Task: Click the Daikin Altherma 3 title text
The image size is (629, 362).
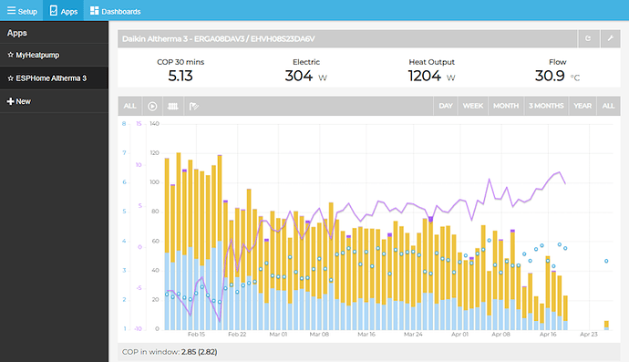Action: coord(218,39)
